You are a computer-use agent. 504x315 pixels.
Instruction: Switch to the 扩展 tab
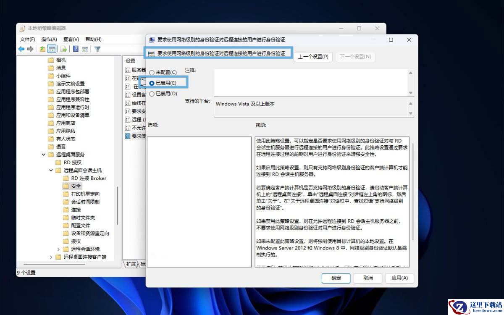131,264
